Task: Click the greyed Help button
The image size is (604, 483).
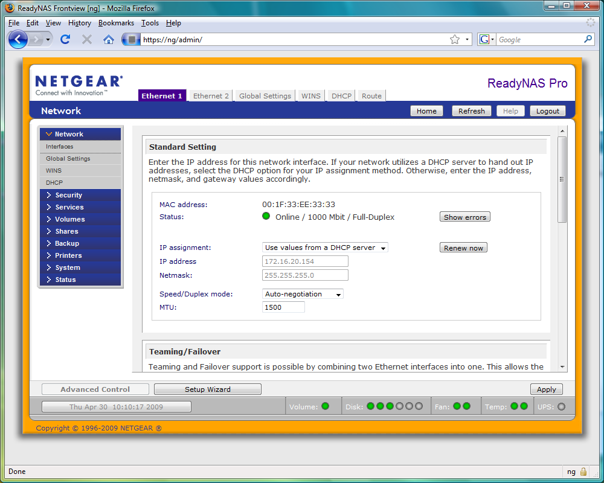Action: click(x=510, y=111)
